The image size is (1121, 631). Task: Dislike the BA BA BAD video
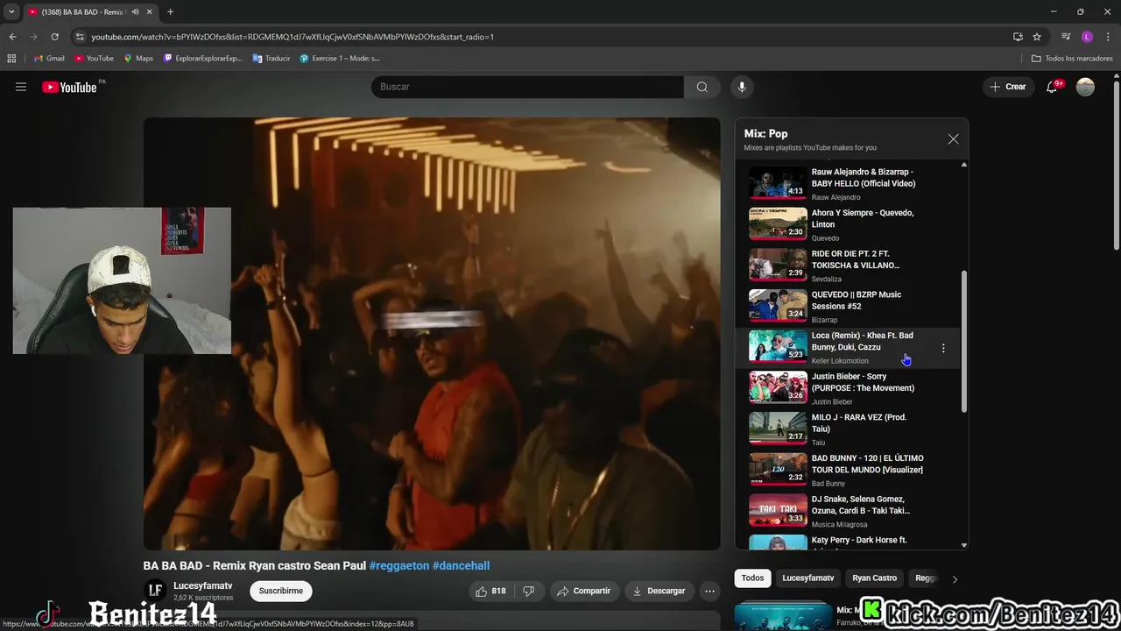528,591
